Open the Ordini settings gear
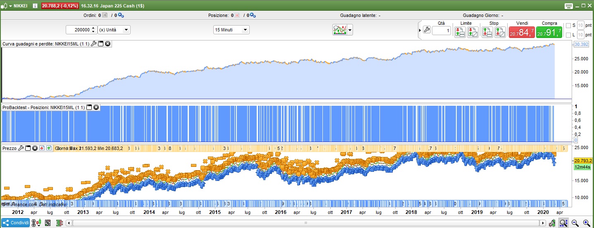This screenshot has width=594, height=228. 121,15
